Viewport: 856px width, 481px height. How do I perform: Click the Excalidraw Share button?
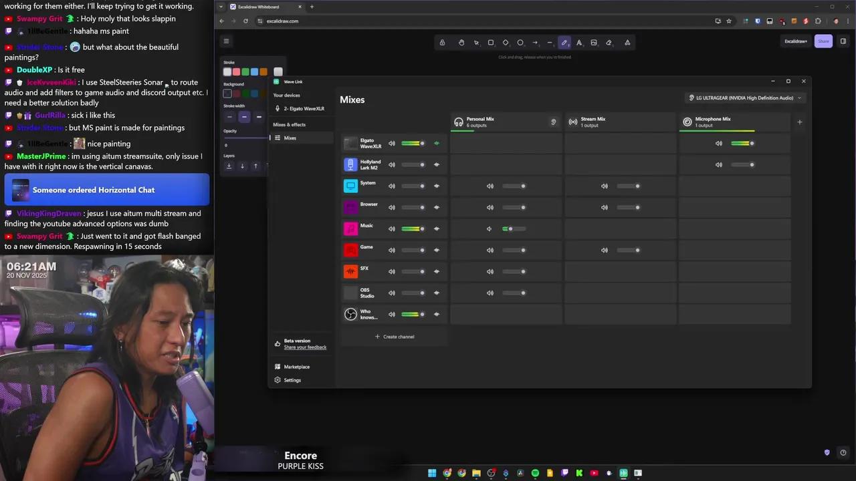point(823,41)
